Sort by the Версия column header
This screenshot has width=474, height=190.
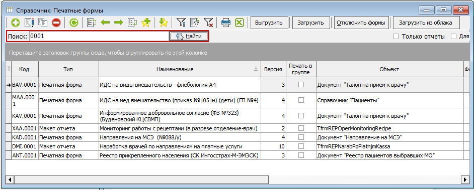(273, 69)
